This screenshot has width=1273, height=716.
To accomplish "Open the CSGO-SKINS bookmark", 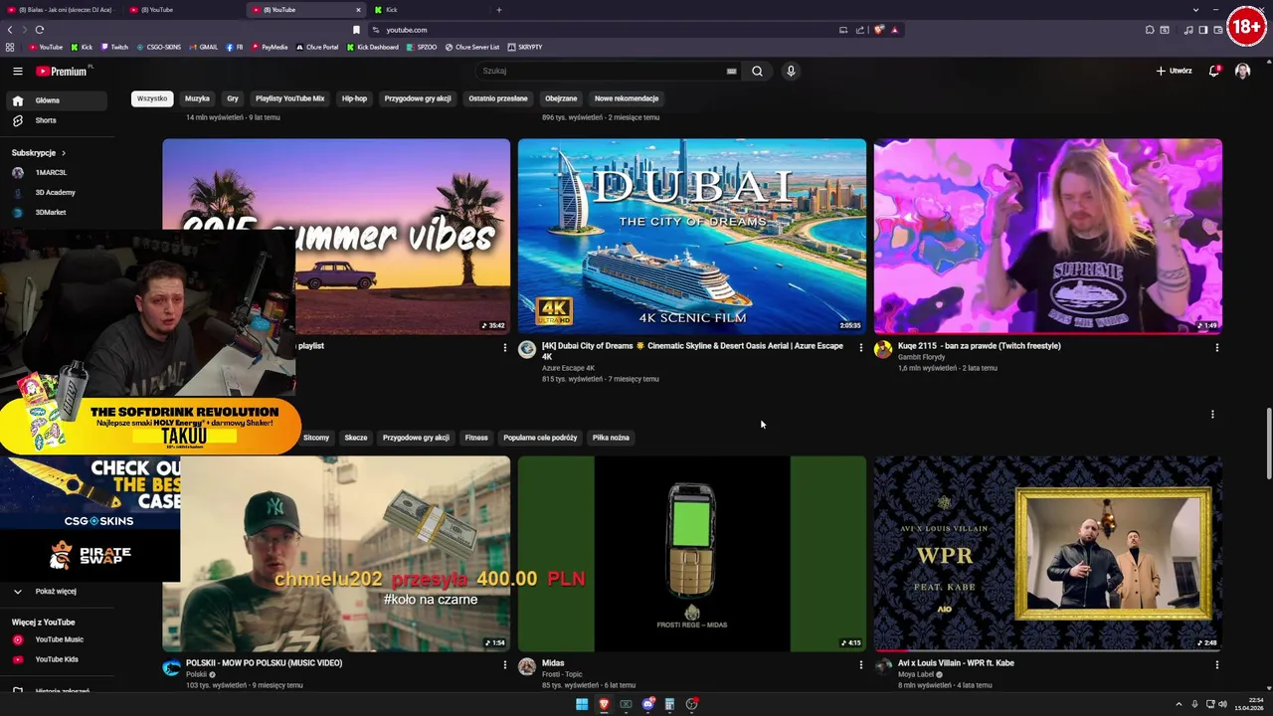I will [x=159, y=47].
